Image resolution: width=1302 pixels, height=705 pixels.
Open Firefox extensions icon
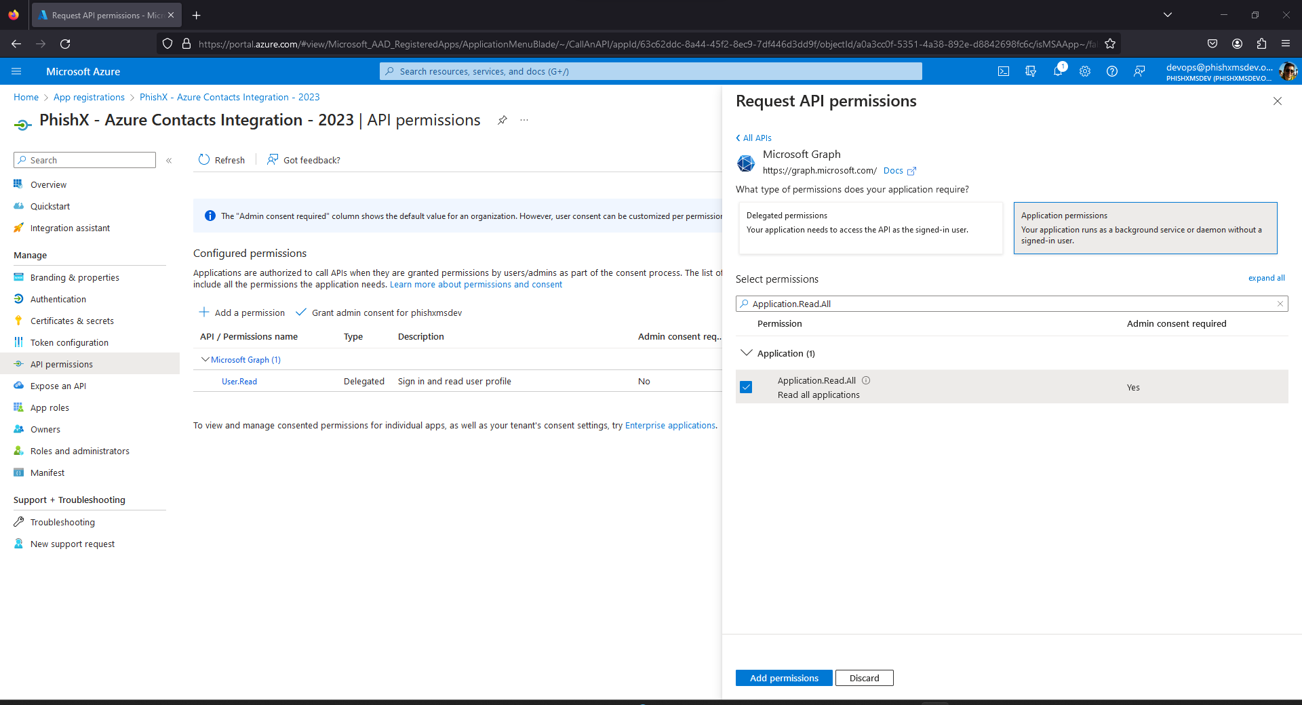[1261, 44]
